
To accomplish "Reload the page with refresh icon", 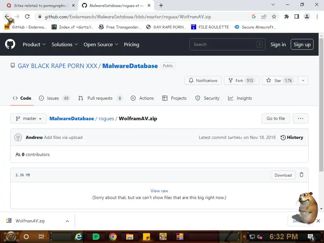I will coord(27,16).
